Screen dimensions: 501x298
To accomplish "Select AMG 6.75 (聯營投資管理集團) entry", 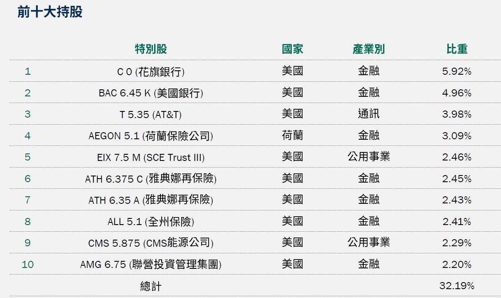I will [x=151, y=264].
